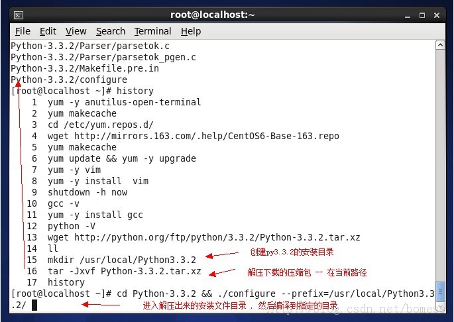Click history entry 'yum -y install vim'

click(x=98, y=182)
